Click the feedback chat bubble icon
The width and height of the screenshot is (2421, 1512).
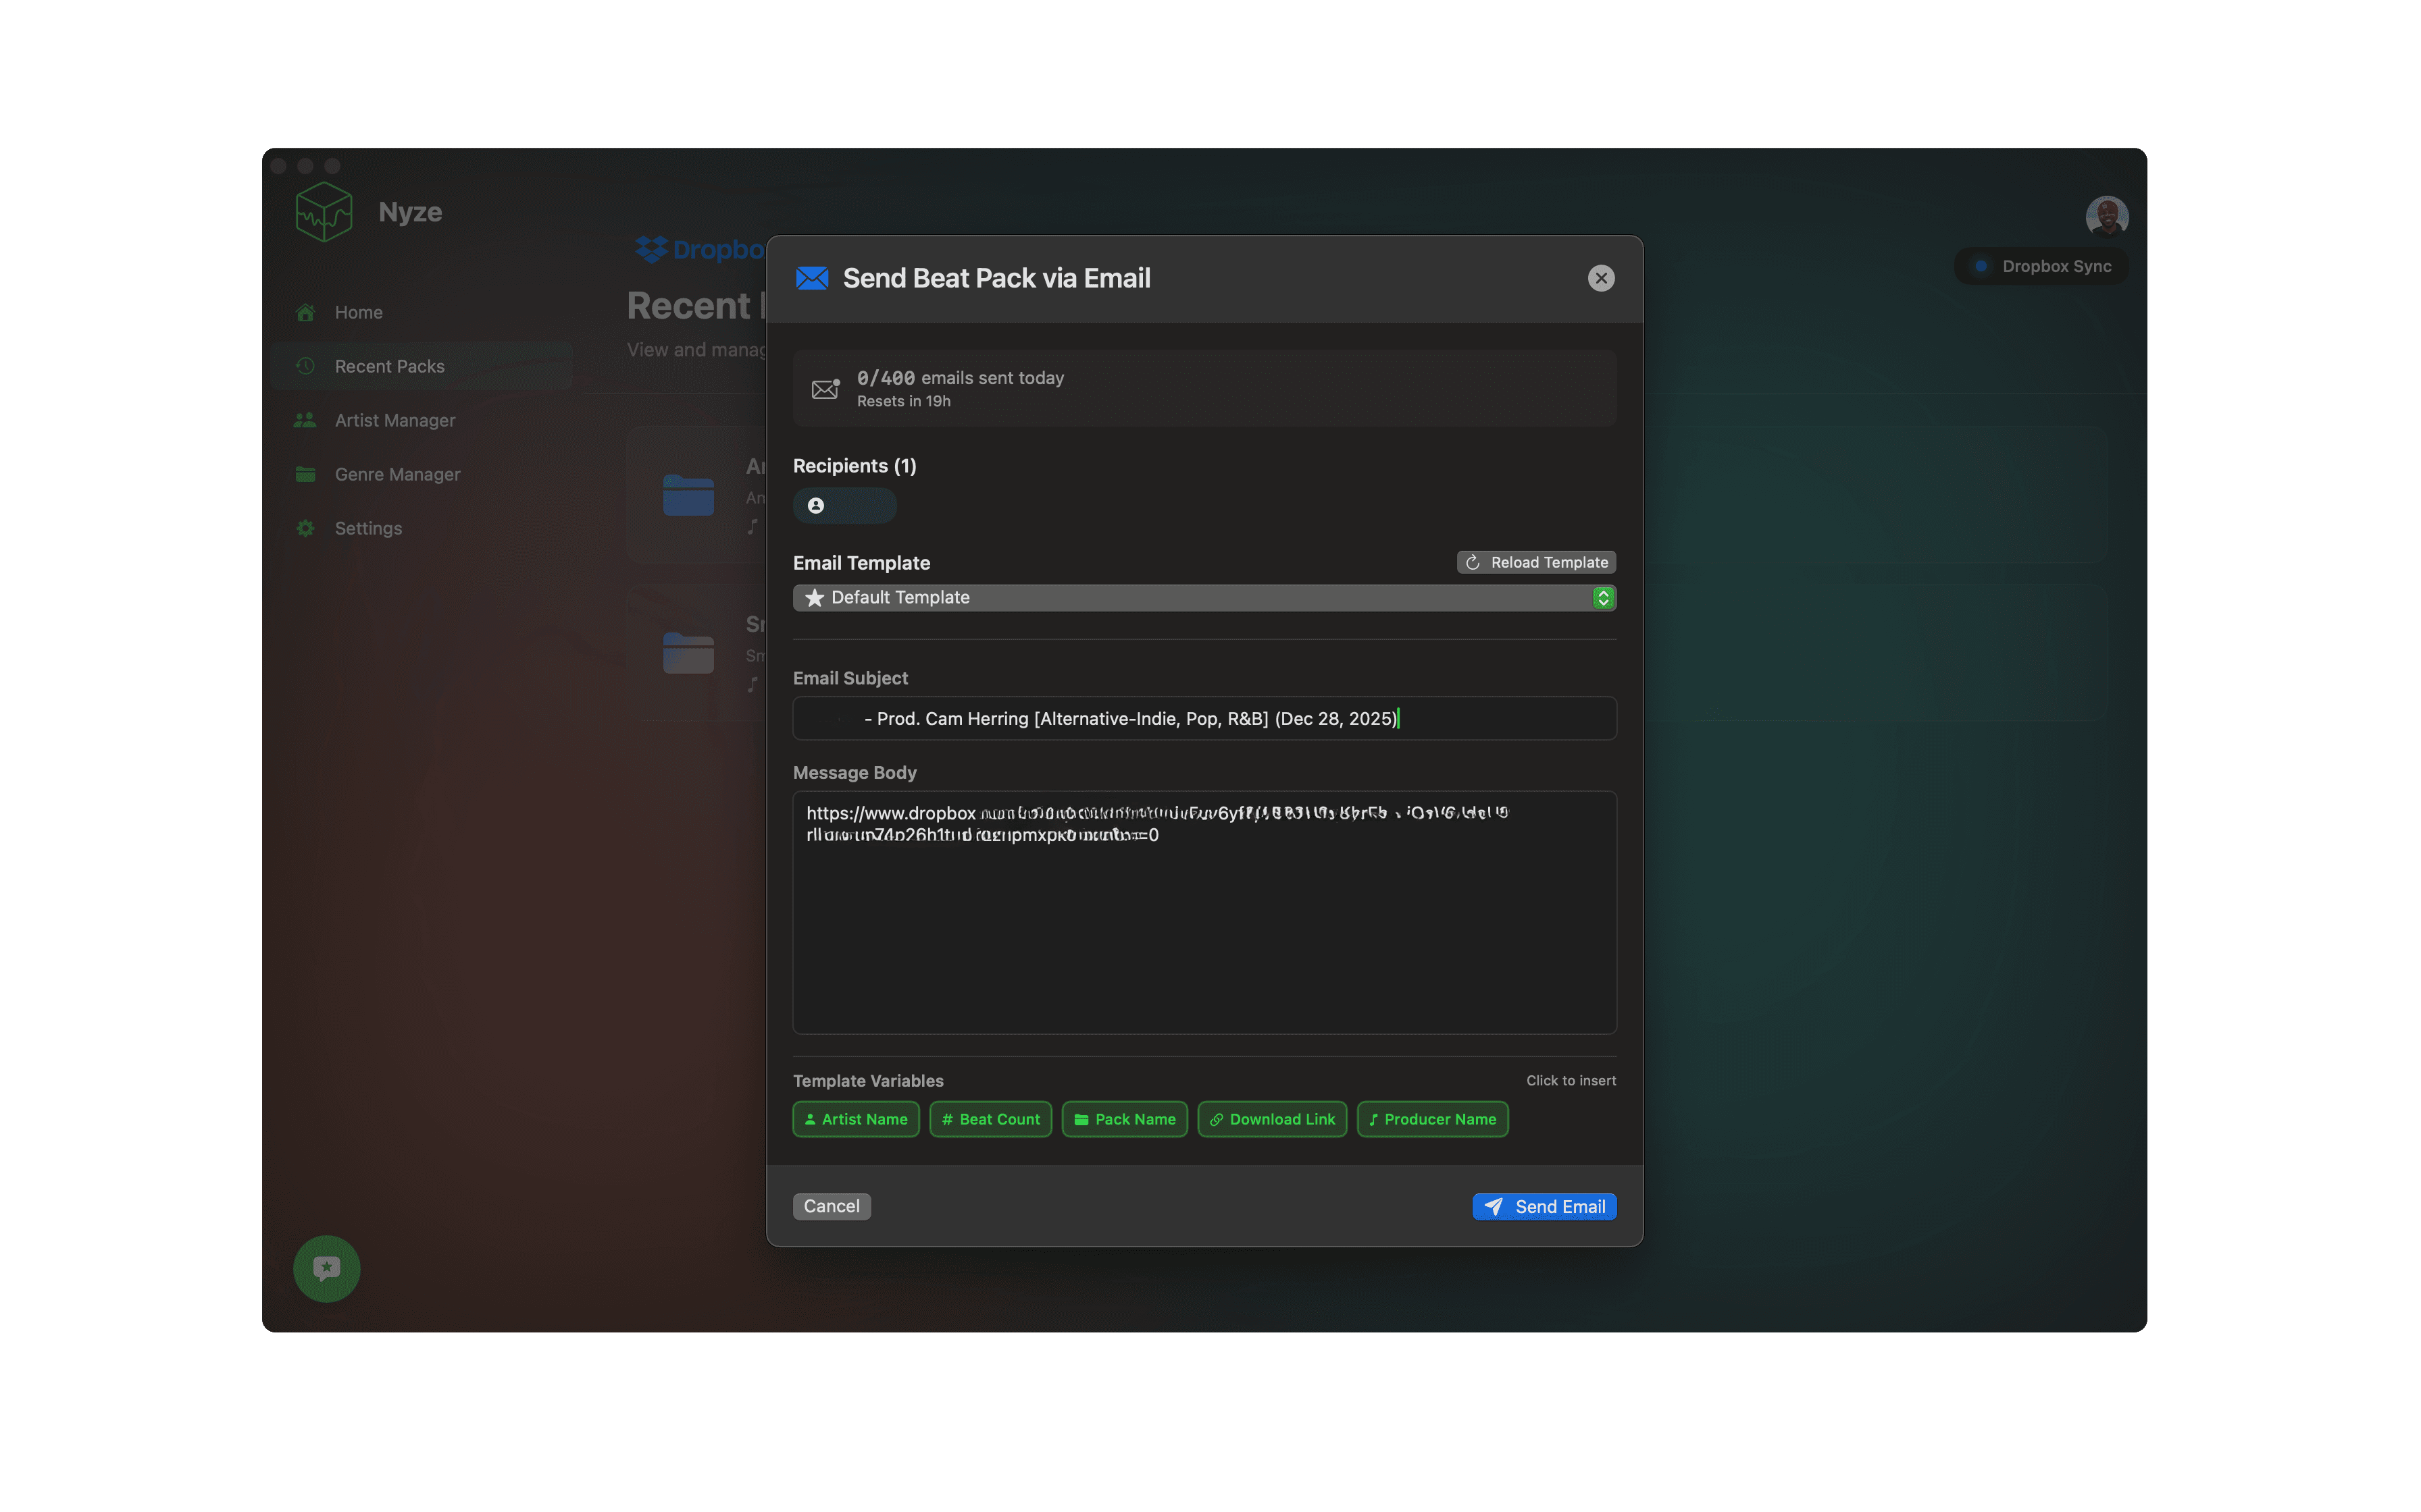point(326,1268)
